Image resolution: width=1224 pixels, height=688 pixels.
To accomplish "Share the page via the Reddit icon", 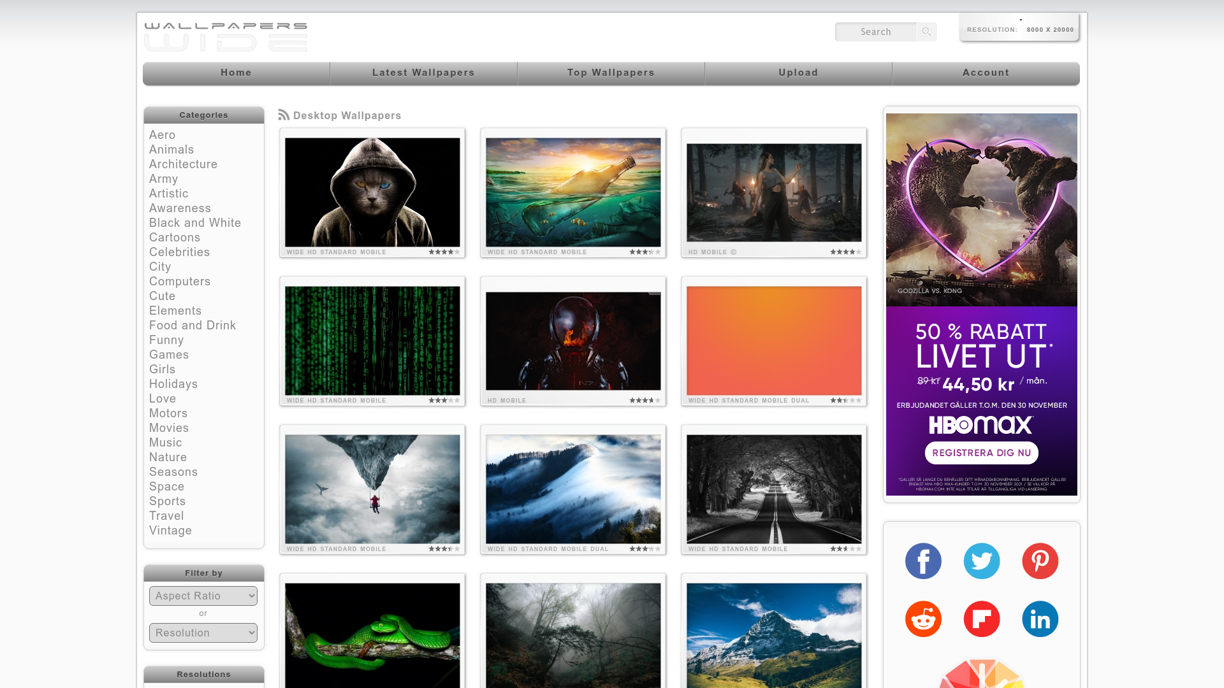I will 923,619.
